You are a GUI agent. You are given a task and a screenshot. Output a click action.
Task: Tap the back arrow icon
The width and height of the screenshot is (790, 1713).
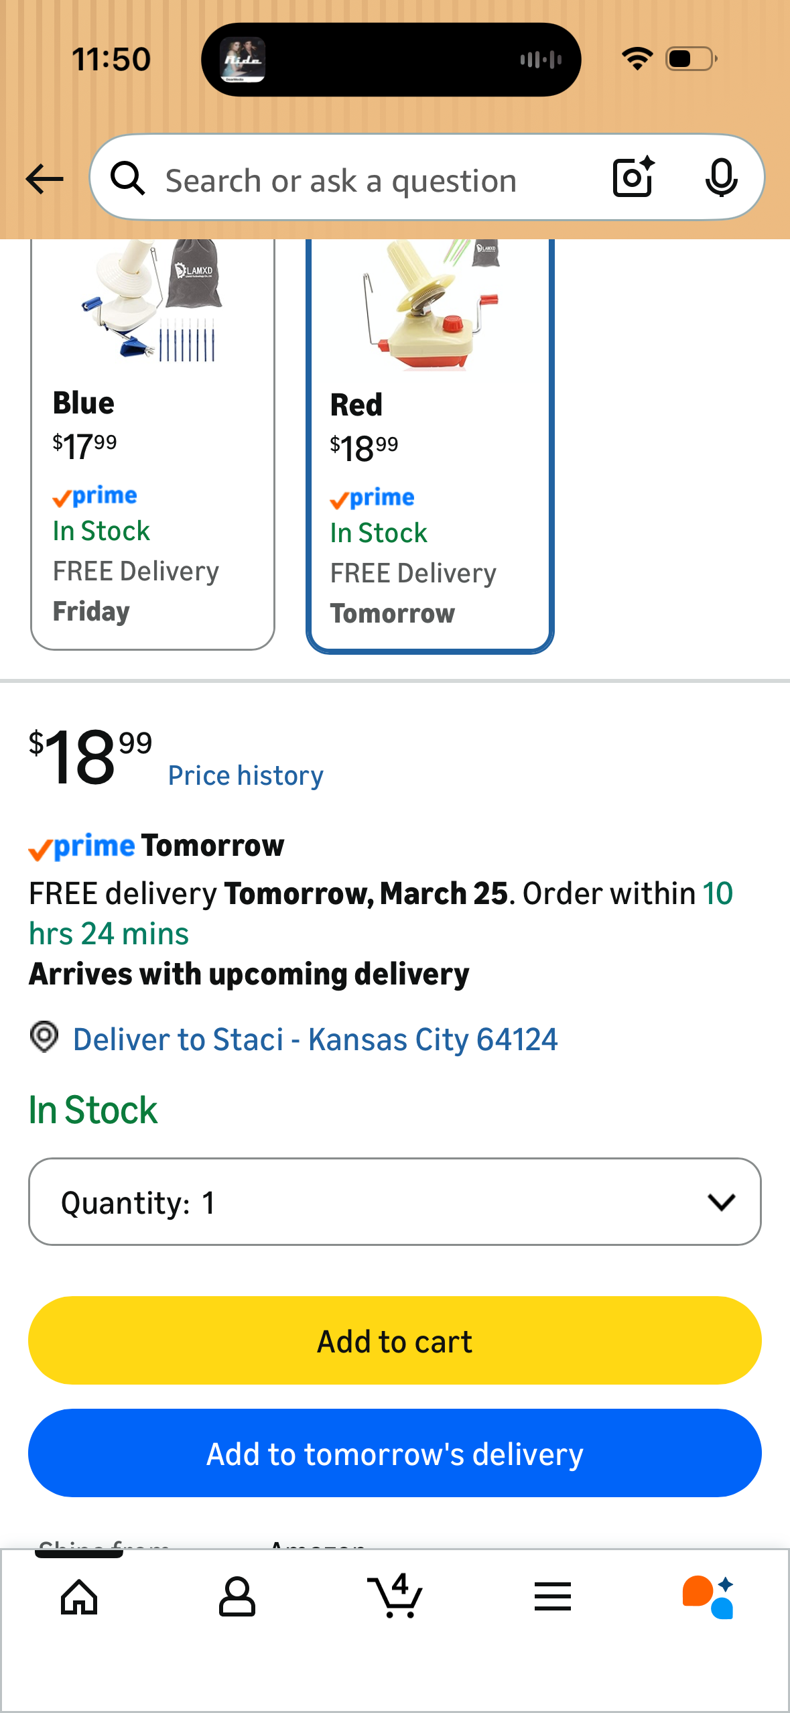point(44,180)
